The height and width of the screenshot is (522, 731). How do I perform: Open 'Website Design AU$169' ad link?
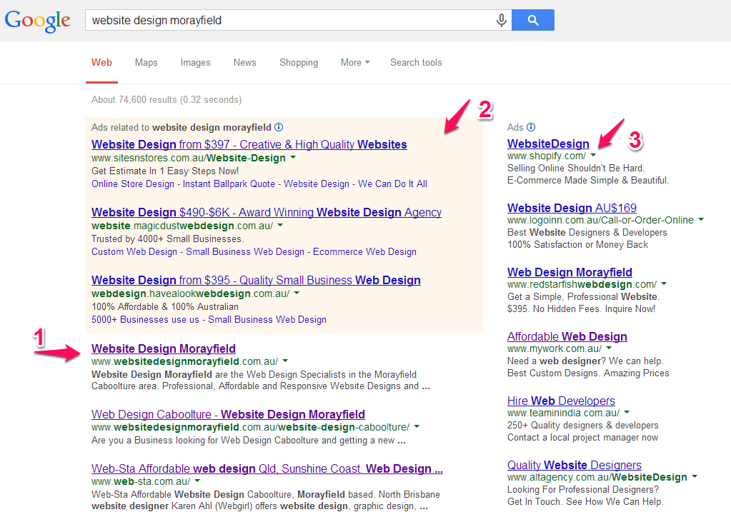point(572,208)
